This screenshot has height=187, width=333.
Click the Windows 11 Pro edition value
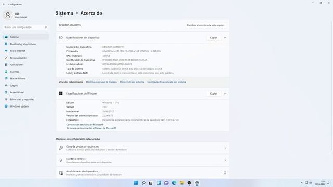pyautogui.click(x=110, y=103)
